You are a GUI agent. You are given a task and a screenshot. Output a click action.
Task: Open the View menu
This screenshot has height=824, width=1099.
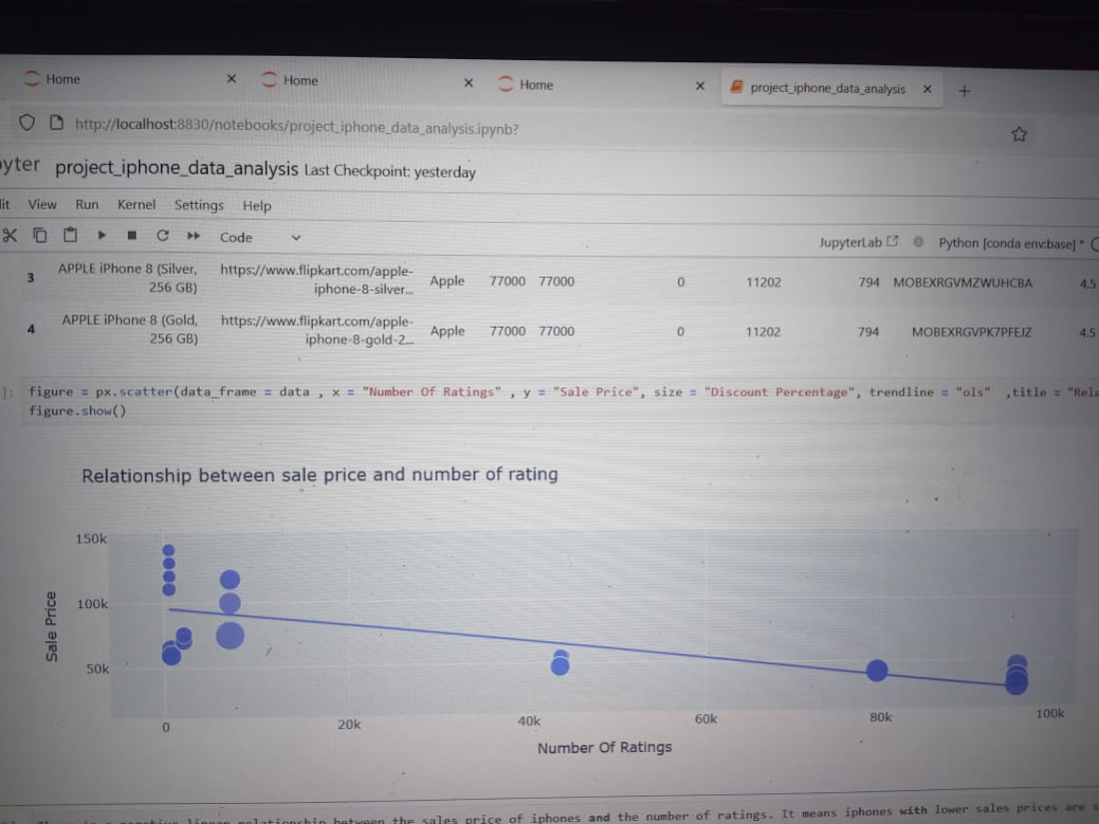point(42,204)
